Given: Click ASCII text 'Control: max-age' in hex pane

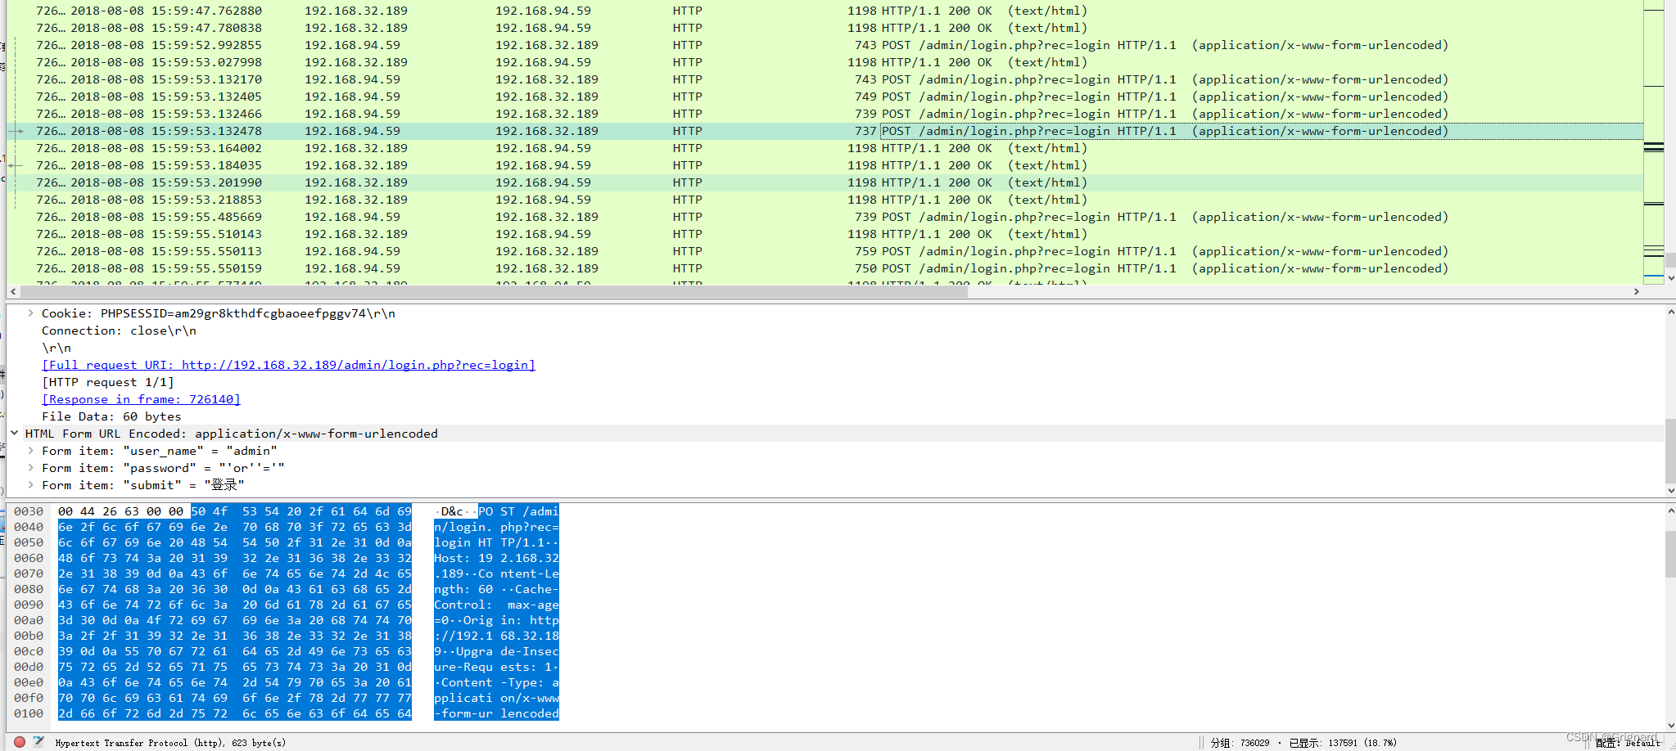Looking at the screenshot, I should click(x=496, y=605).
